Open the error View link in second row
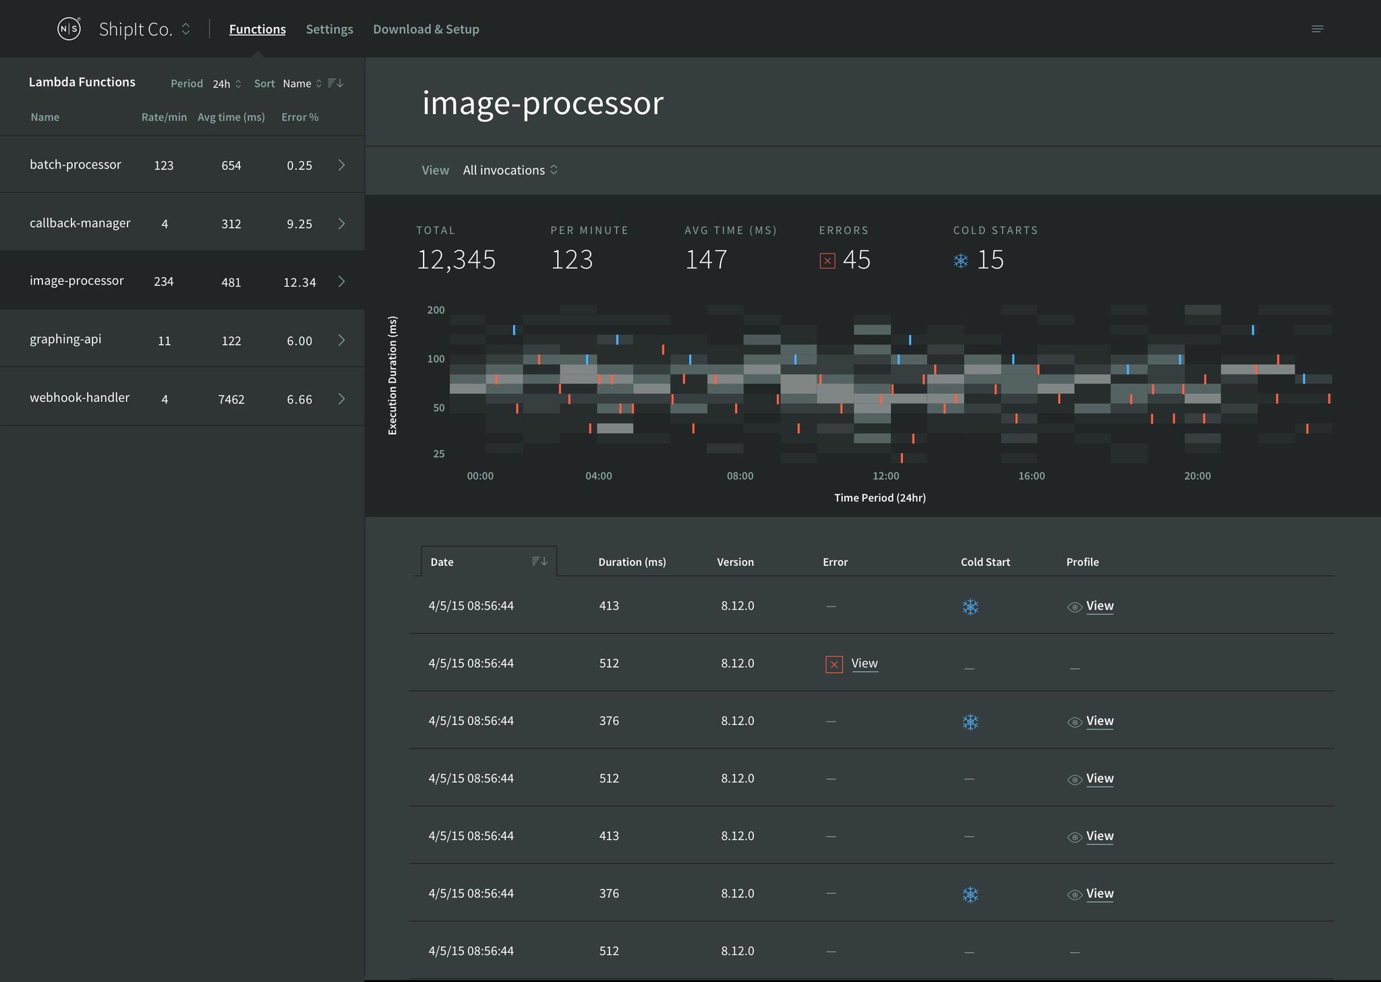The image size is (1381, 982). (864, 664)
